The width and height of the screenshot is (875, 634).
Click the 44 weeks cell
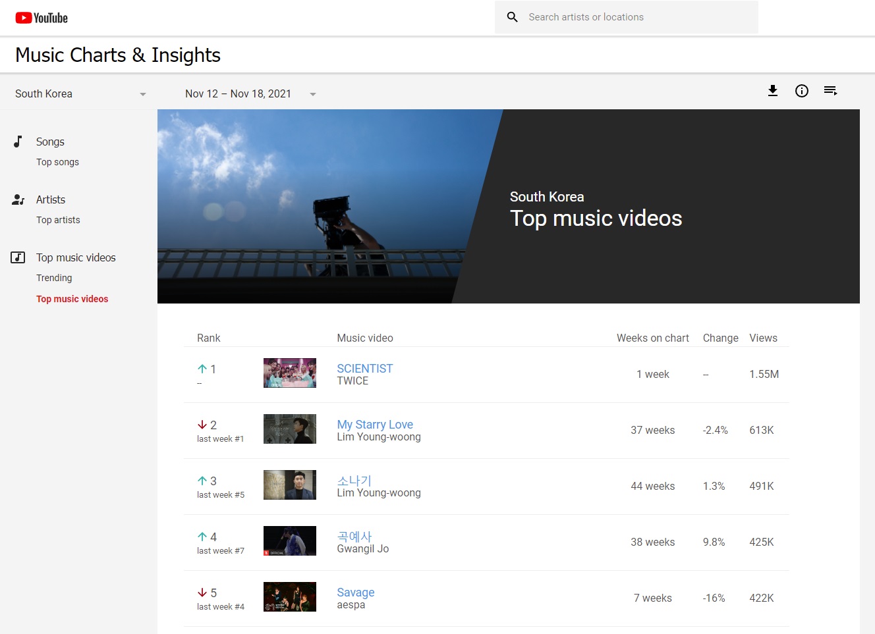pyautogui.click(x=653, y=486)
